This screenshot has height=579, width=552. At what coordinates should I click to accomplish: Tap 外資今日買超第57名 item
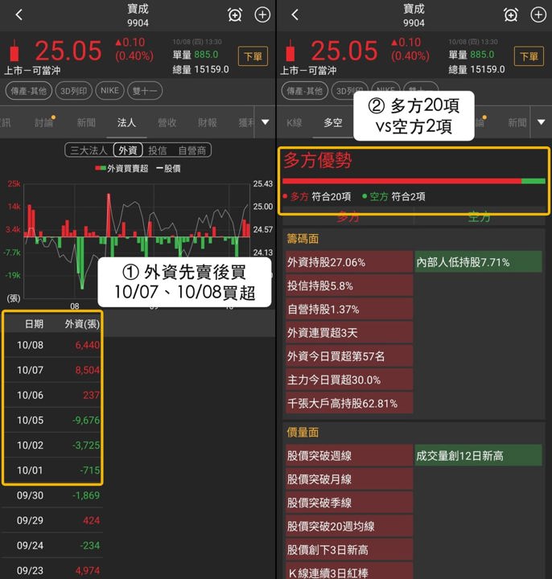click(x=348, y=356)
